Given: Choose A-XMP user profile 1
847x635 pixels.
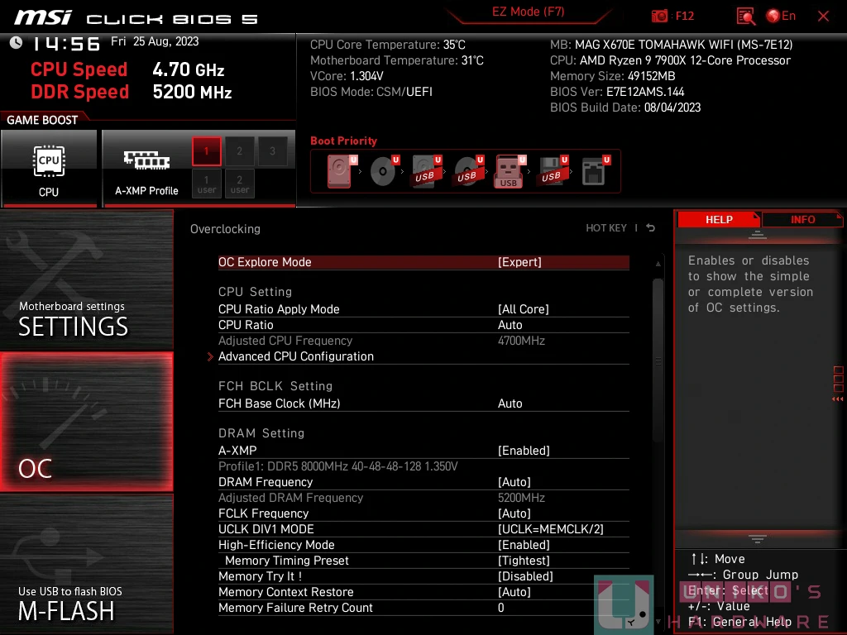Looking at the screenshot, I should tap(206, 184).
